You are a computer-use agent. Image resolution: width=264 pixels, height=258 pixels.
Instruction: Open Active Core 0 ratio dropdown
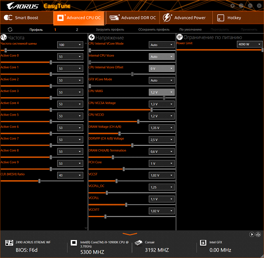pos(70,57)
